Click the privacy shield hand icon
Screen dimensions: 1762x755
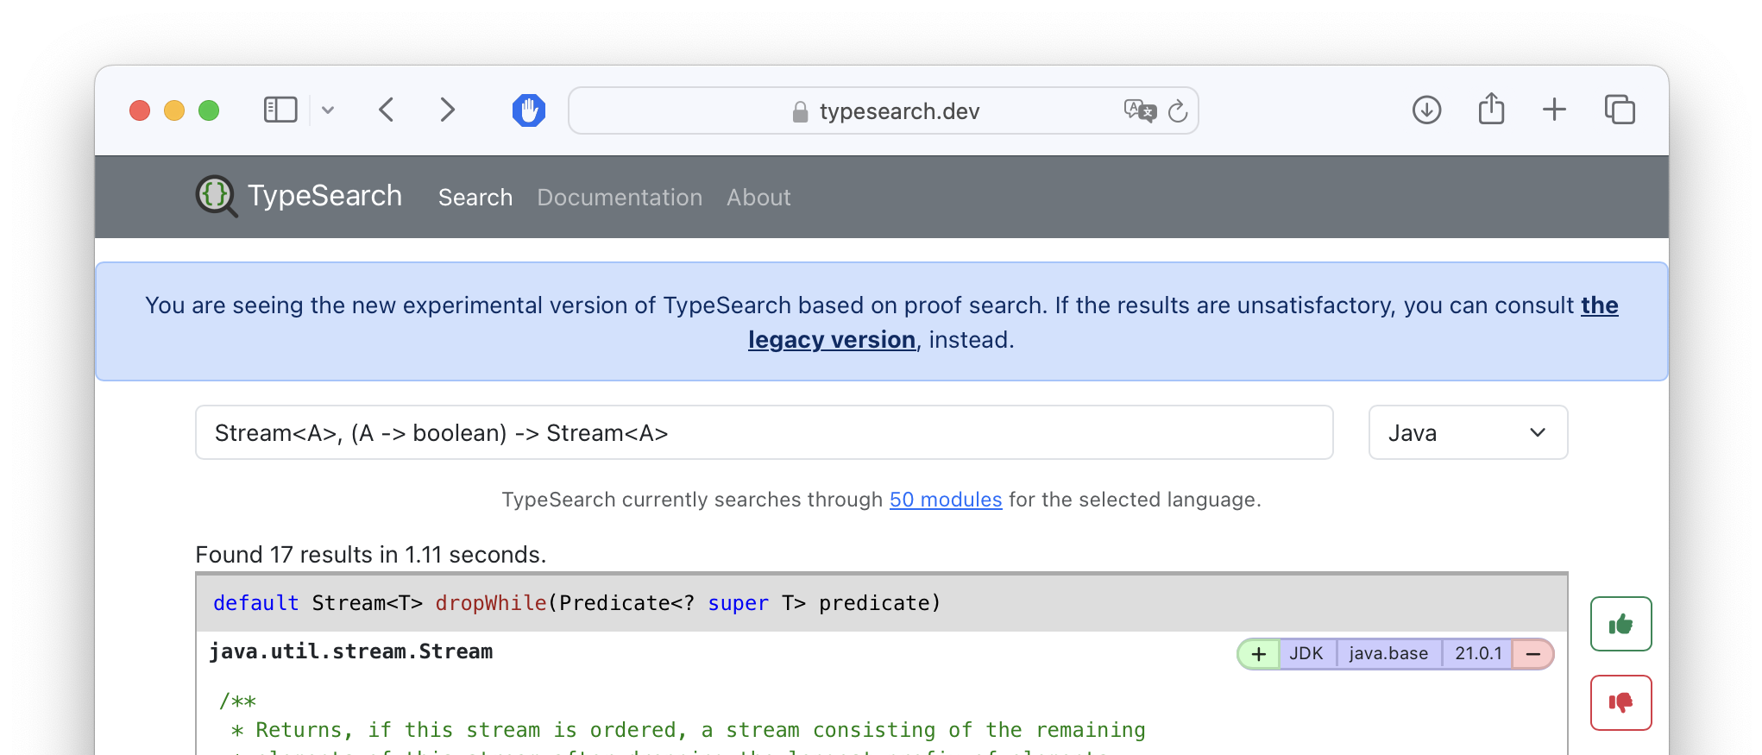tap(528, 110)
